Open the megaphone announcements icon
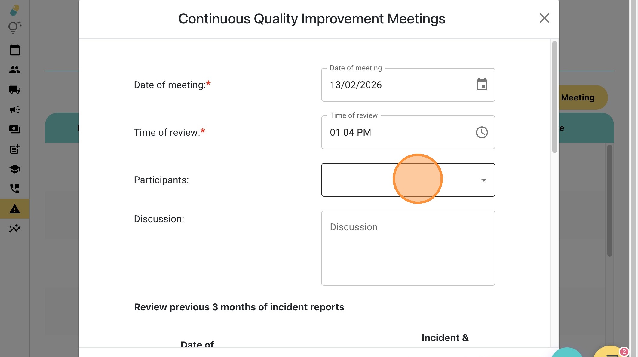 click(x=14, y=109)
